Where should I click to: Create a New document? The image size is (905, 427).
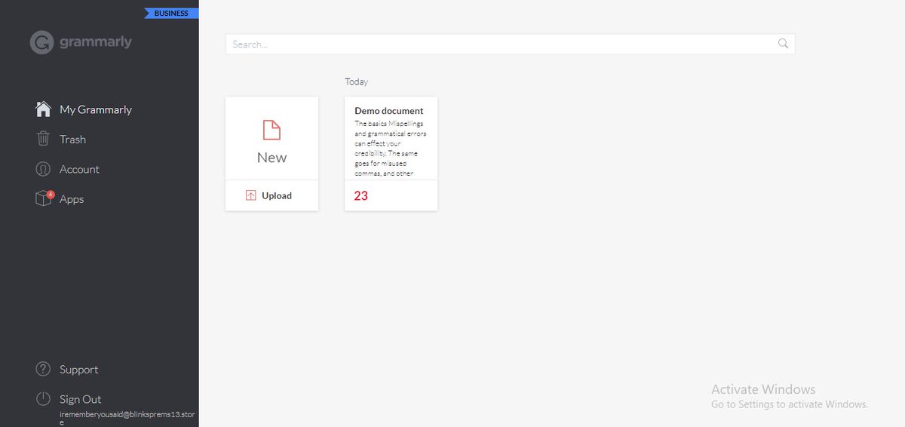(271, 139)
